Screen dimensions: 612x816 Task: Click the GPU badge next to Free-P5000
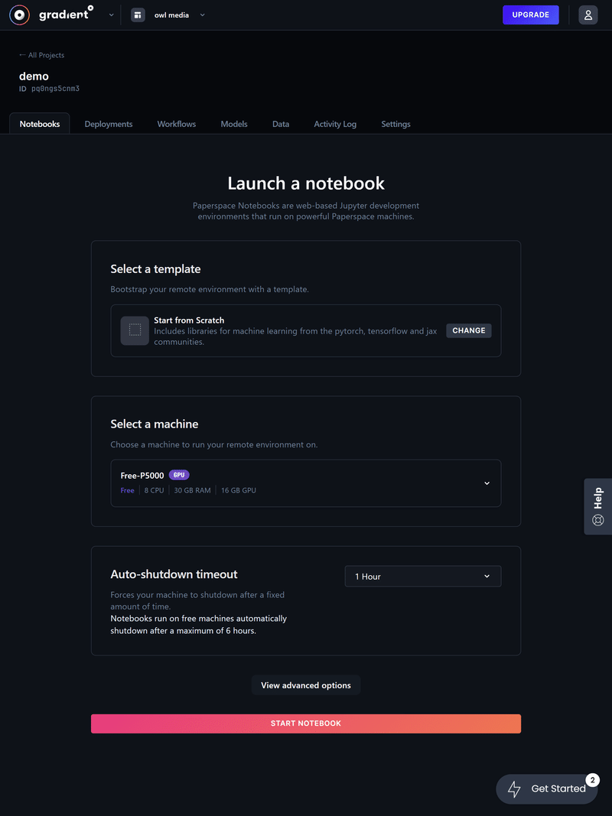pyautogui.click(x=179, y=475)
